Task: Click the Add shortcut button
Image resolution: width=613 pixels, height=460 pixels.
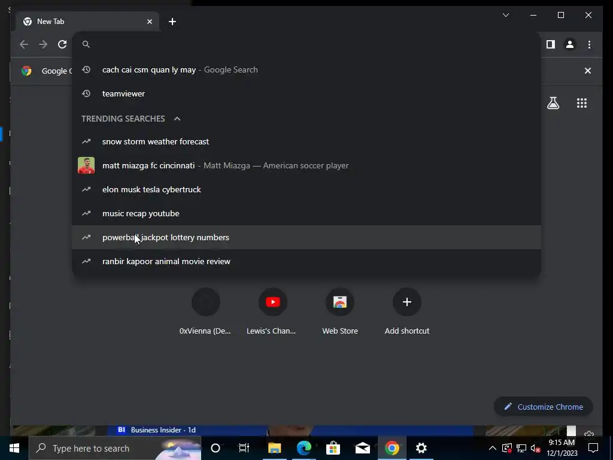Action: coord(407,311)
